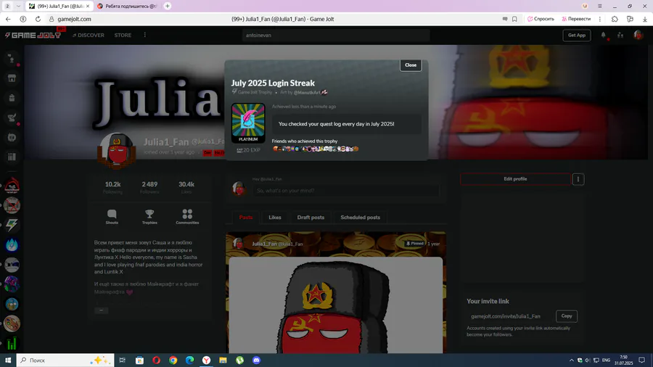Screen dimensions: 653x367
Task: Show hidden system tray icons
Action: pos(572,360)
